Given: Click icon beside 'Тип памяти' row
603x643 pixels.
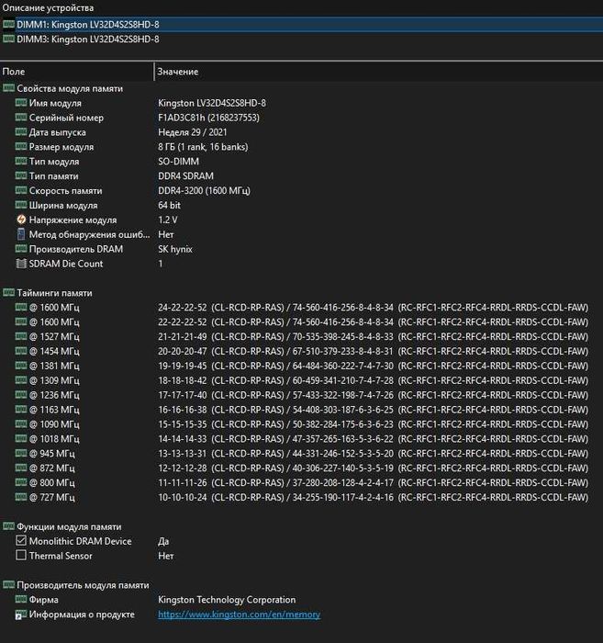Looking at the screenshot, I should (21, 175).
